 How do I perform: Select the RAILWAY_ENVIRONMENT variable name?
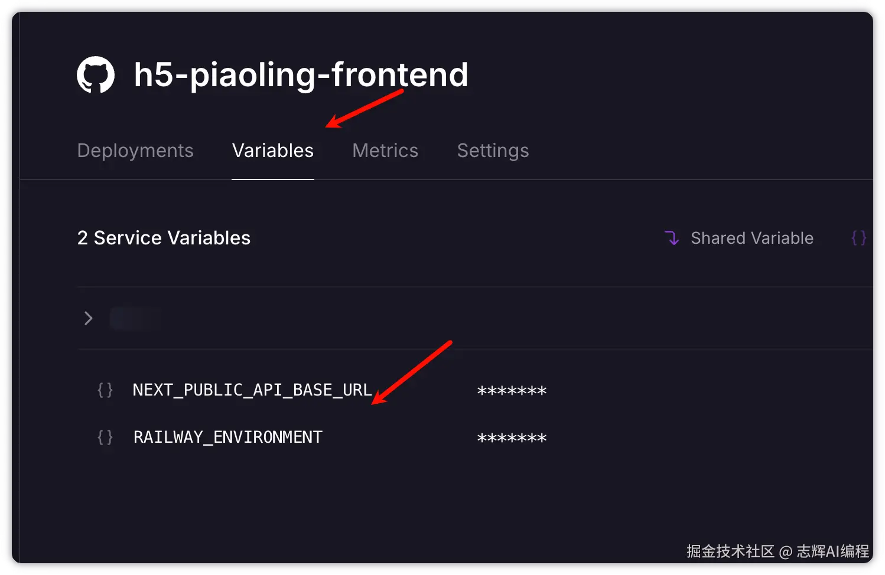coord(228,437)
